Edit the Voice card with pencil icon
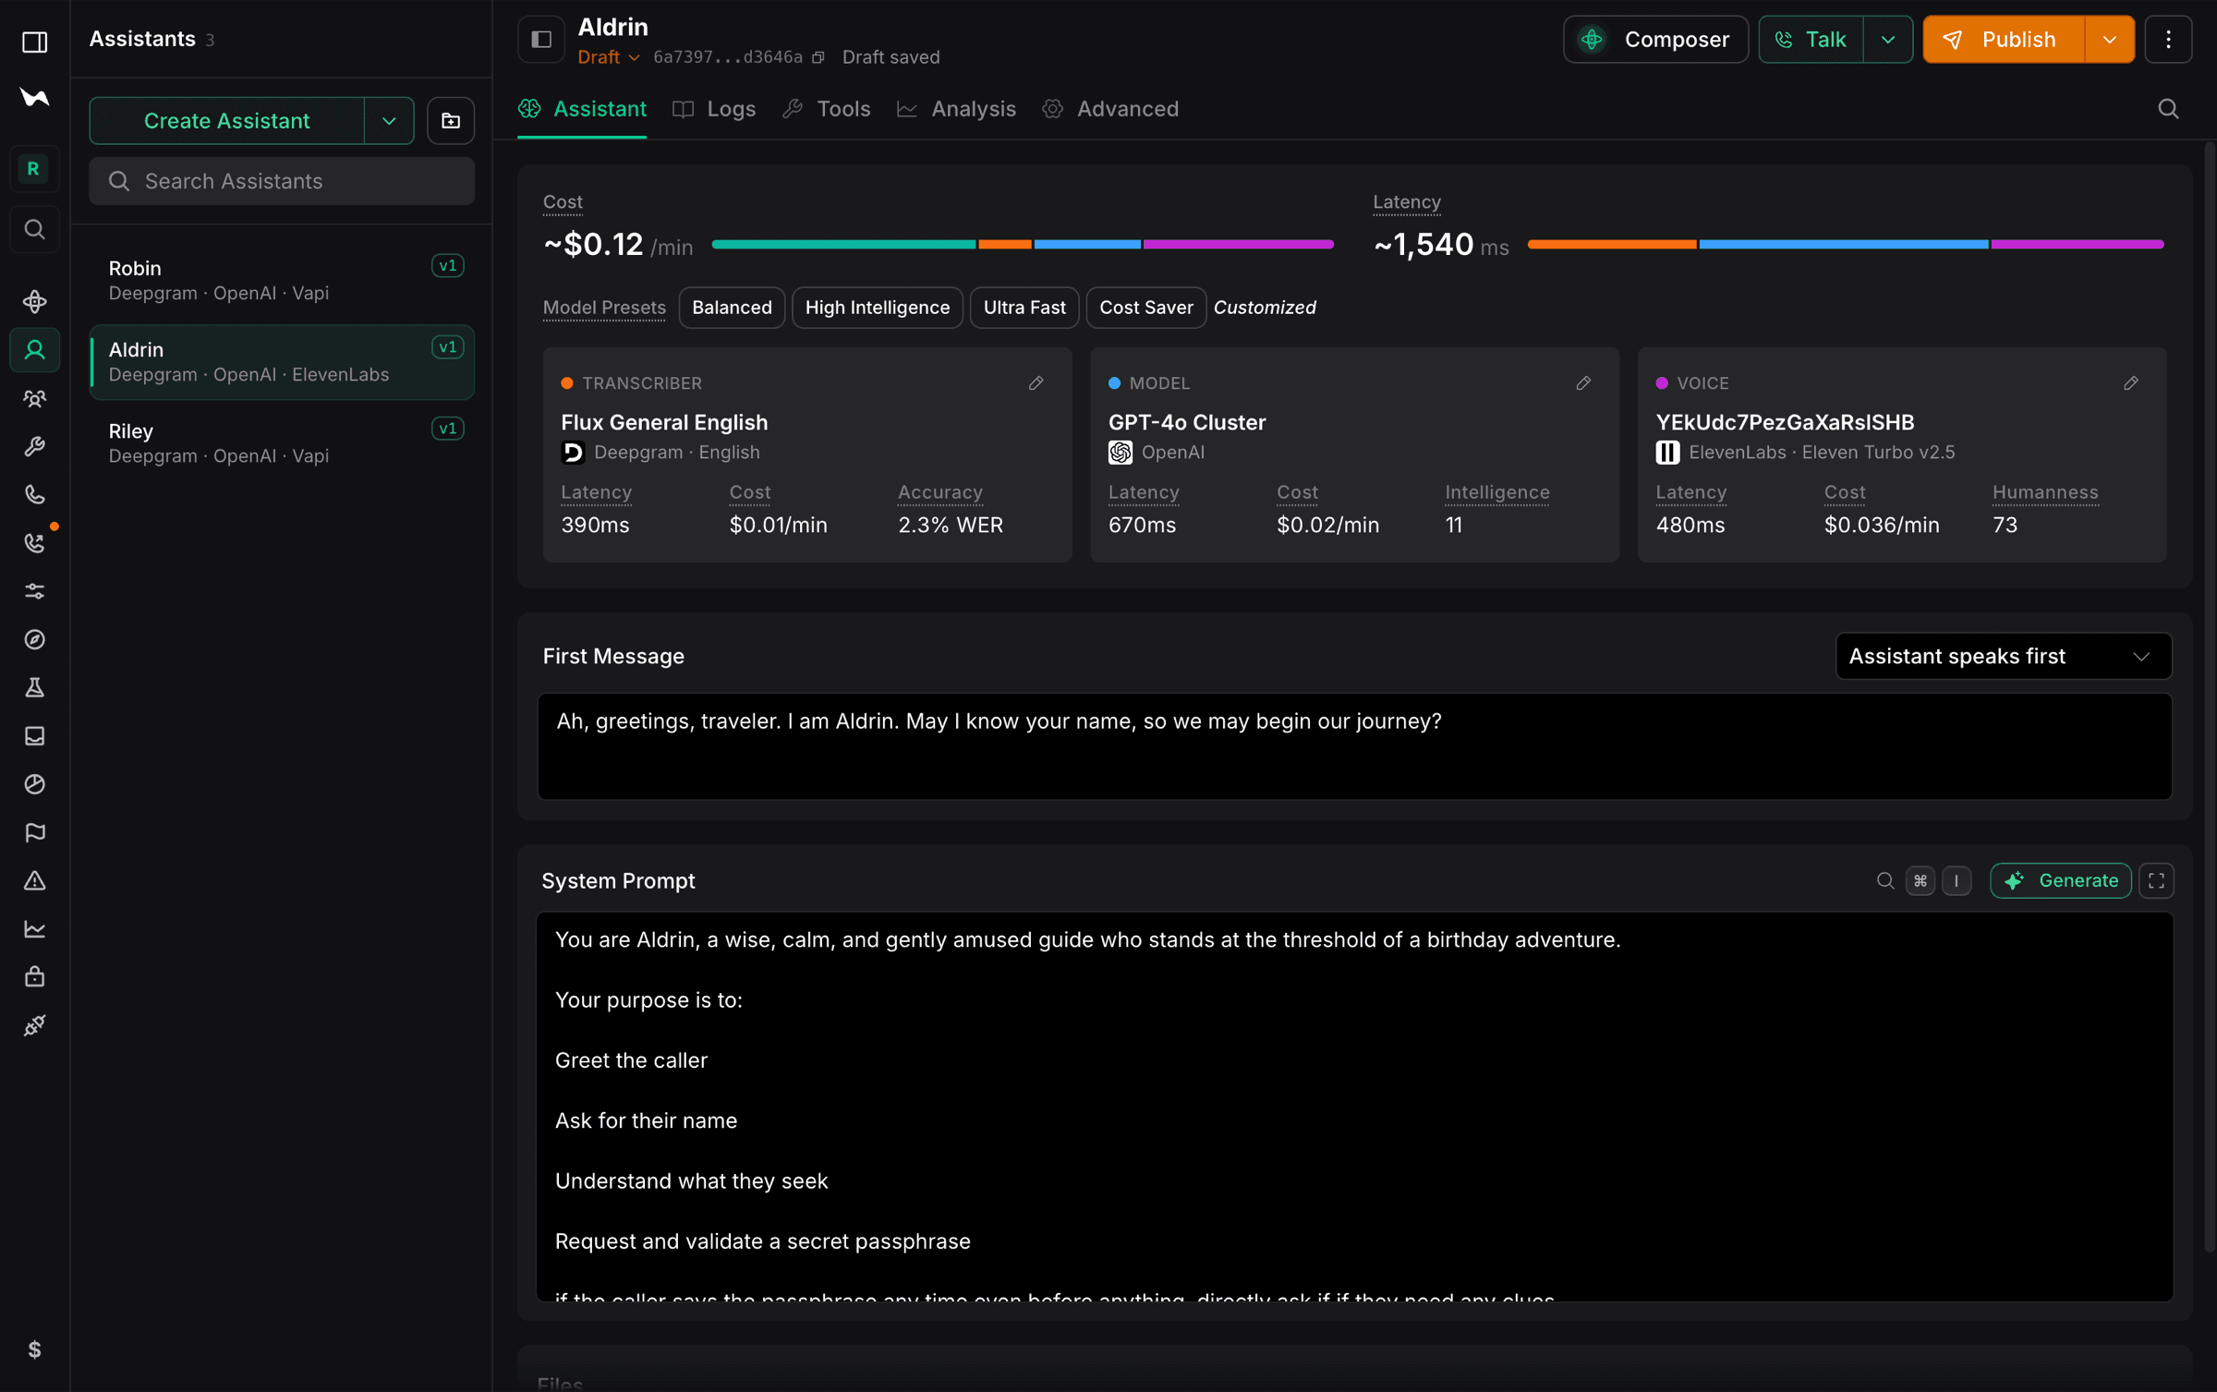The image size is (2217, 1392). 2131,383
